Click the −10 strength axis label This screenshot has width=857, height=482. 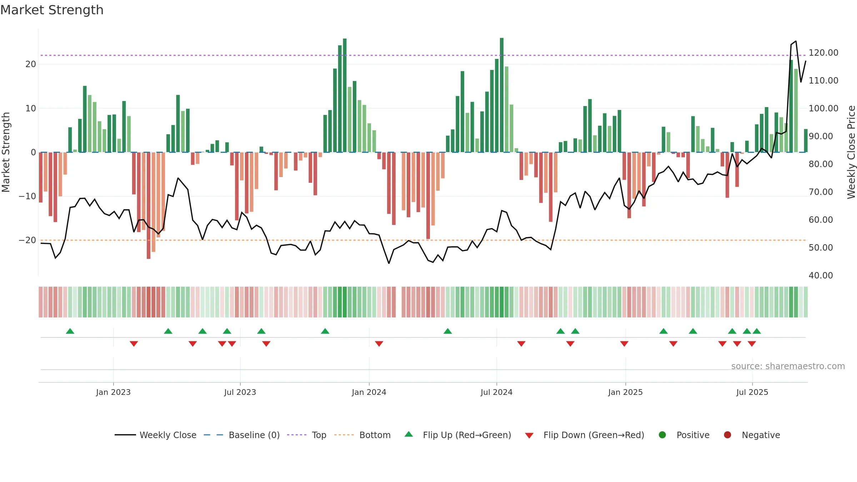[x=27, y=196]
